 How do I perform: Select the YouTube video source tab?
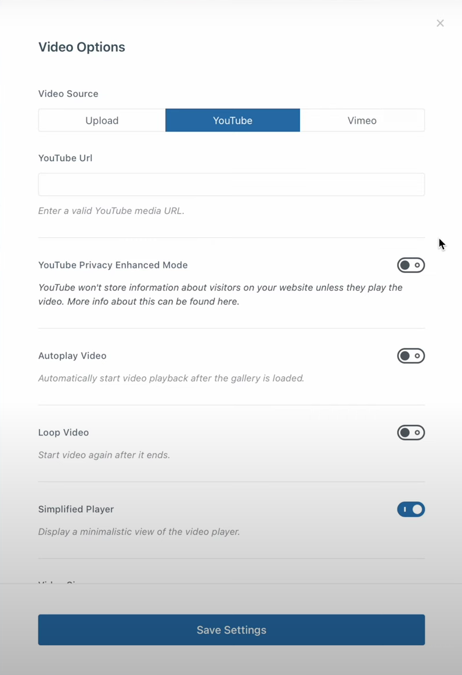232,120
